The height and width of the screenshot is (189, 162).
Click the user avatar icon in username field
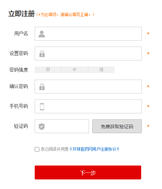[42, 34]
